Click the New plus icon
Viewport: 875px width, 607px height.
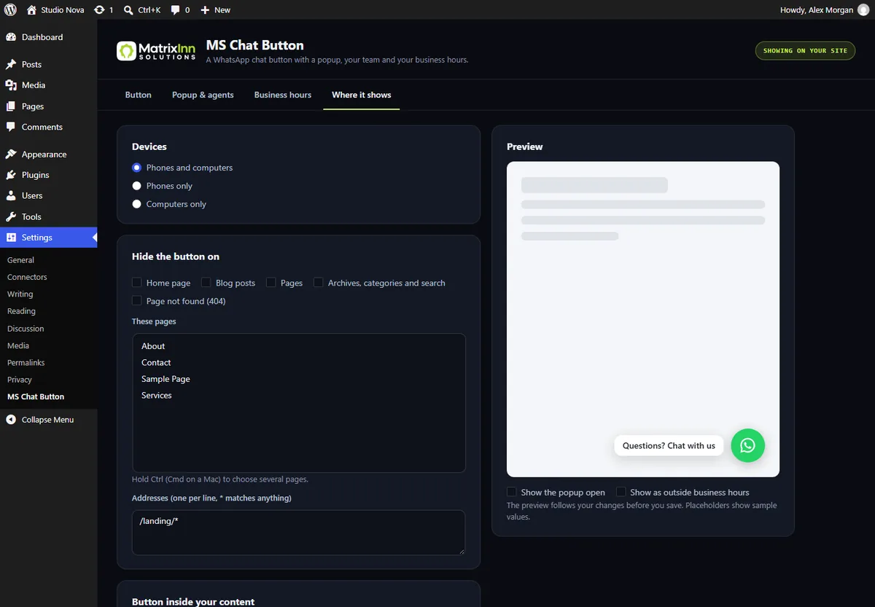(x=205, y=10)
